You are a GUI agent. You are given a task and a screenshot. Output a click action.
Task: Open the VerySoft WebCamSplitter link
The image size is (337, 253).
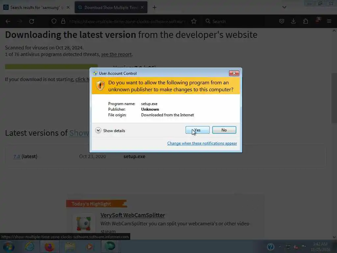coord(133,215)
